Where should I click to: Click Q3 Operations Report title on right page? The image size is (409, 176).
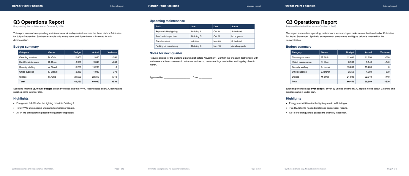click(x=311, y=22)
